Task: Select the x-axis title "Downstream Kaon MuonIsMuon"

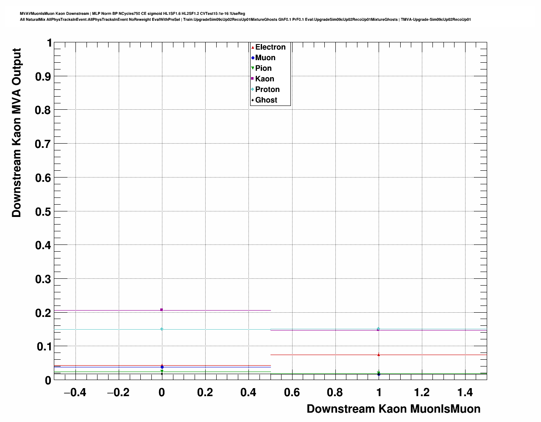Action: (x=393, y=409)
